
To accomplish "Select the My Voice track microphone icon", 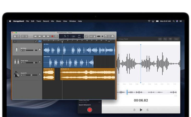I will tap(16, 49).
